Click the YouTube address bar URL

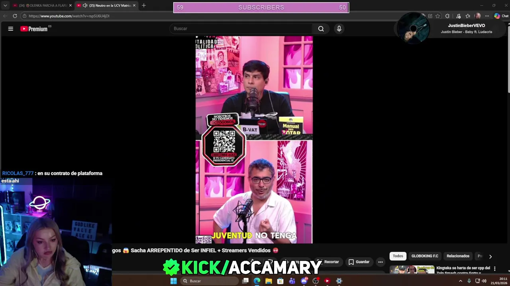(x=69, y=16)
